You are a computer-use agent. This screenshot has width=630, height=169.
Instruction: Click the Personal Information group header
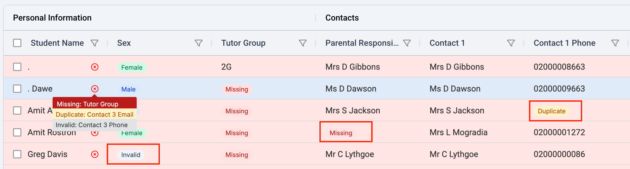pos(52,18)
